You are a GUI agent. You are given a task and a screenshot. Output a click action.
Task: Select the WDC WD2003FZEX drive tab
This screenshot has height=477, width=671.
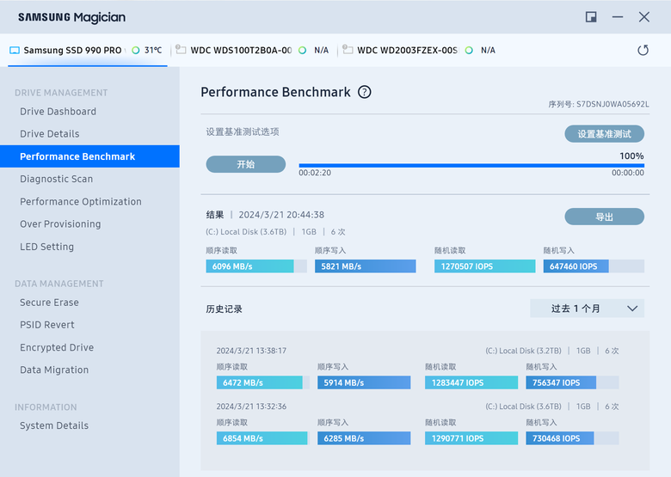tap(422, 51)
